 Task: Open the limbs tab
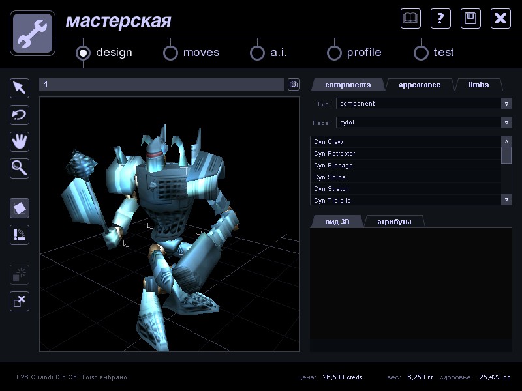point(478,85)
